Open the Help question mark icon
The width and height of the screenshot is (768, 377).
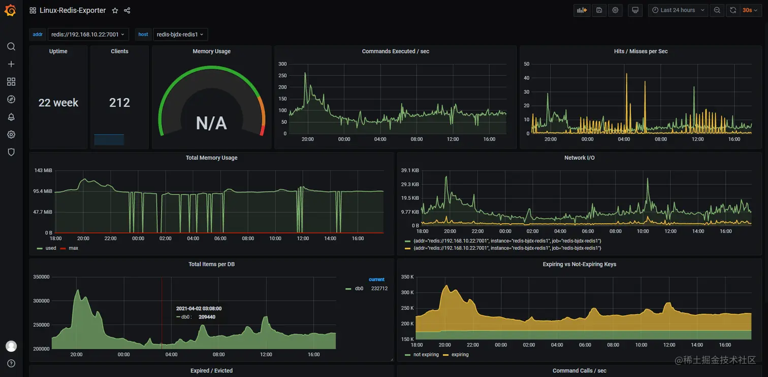pos(11,363)
